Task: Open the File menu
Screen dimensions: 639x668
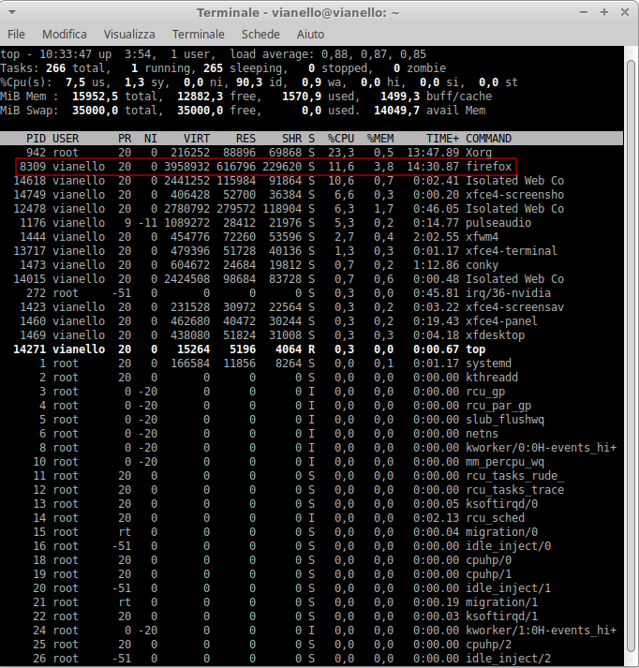Action: pyautogui.click(x=16, y=34)
